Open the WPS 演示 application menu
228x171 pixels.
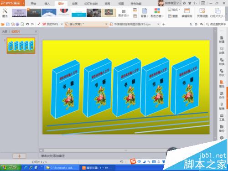pyautogui.click(x=12, y=3)
